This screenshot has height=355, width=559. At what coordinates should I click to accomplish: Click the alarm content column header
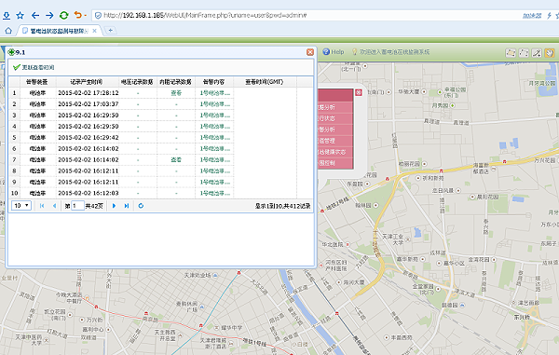pyautogui.click(x=214, y=82)
